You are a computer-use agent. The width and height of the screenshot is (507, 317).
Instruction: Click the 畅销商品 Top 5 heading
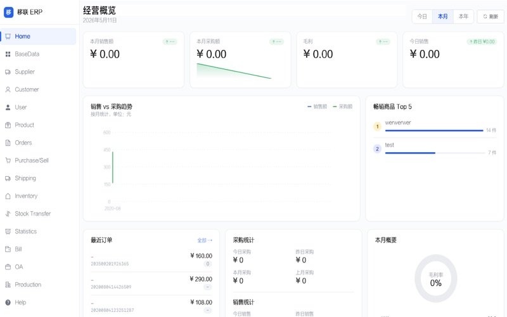(392, 107)
